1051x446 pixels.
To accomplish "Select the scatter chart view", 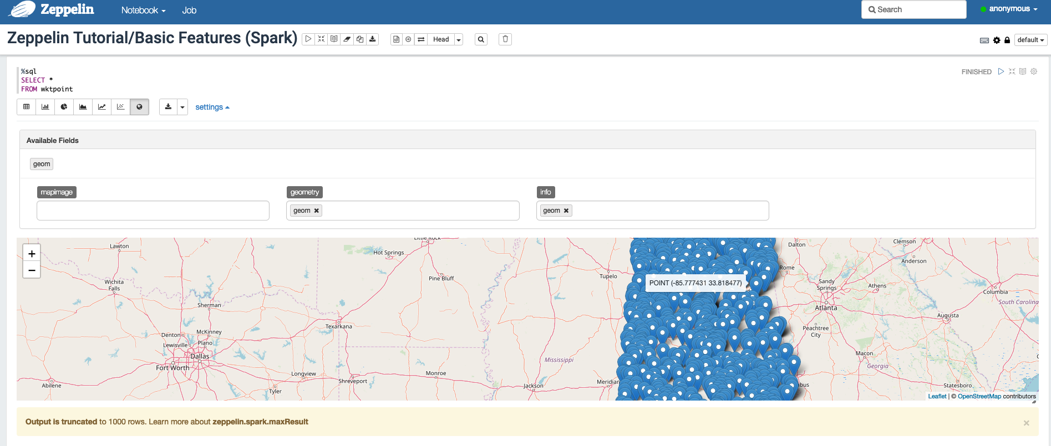I will point(120,107).
